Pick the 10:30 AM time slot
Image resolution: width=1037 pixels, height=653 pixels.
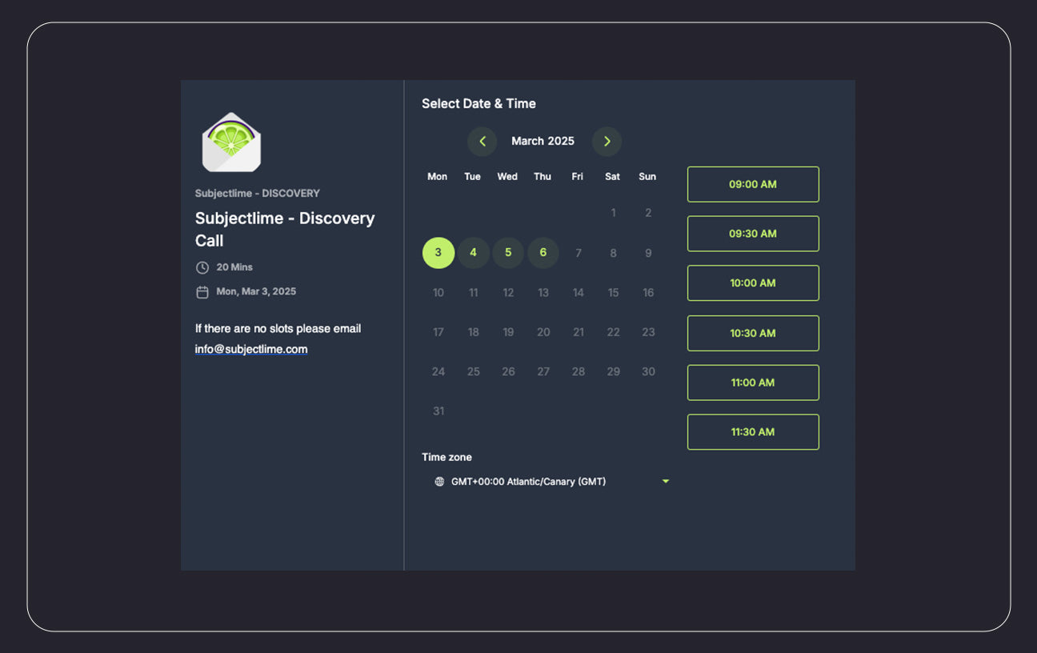pyautogui.click(x=752, y=333)
